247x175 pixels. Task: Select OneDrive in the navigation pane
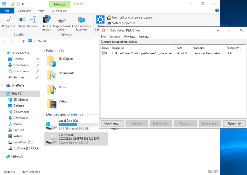(17, 85)
